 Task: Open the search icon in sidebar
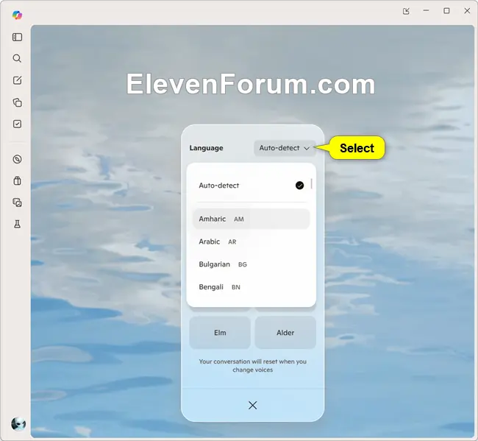[17, 58]
